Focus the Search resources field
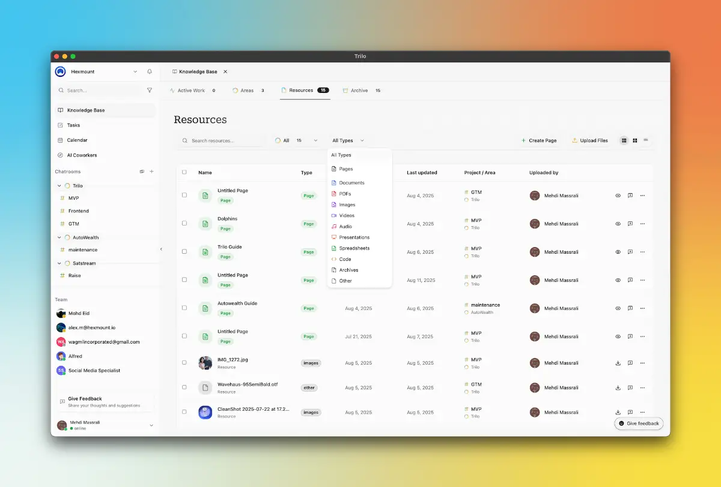The height and width of the screenshot is (487, 721). [221, 140]
